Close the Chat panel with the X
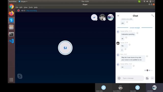Screen dimensions: 163x92 tap(118, 16)
